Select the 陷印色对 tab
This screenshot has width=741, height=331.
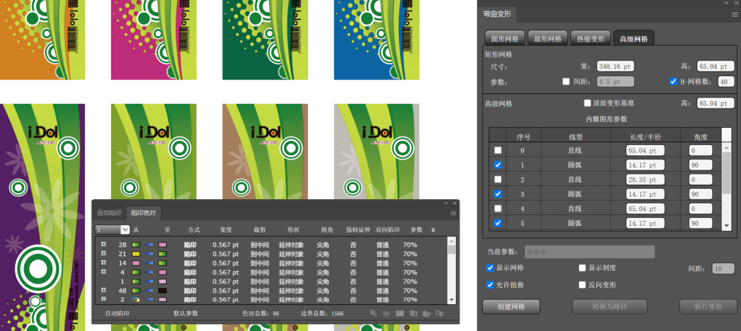143,214
